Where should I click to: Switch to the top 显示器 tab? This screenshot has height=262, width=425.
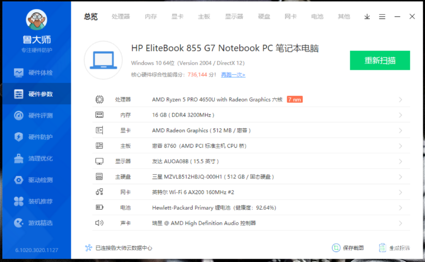(x=234, y=17)
